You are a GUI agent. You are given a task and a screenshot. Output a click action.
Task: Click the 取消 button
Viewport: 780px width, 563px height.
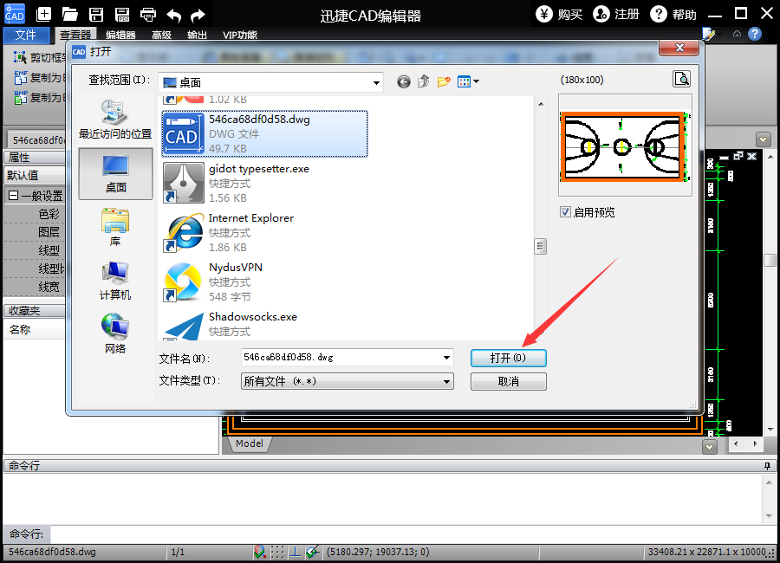(x=509, y=381)
